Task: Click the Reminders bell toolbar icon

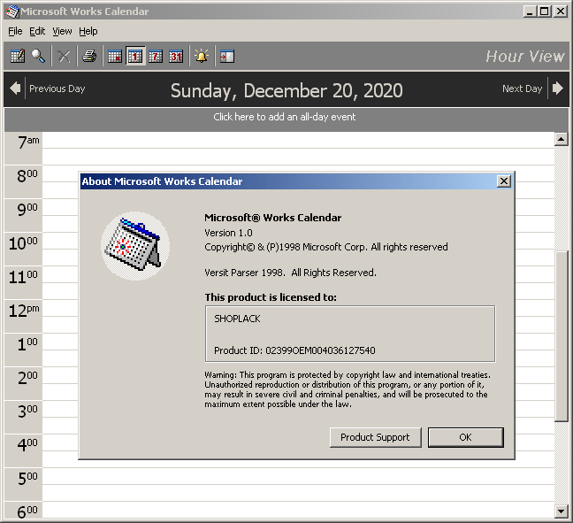Action: [202, 56]
